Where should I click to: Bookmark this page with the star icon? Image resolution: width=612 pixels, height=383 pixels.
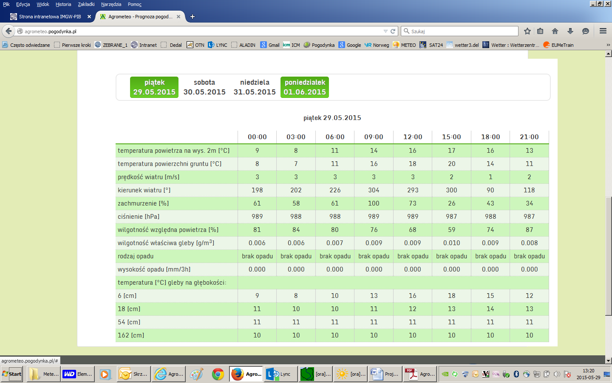coord(527,31)
